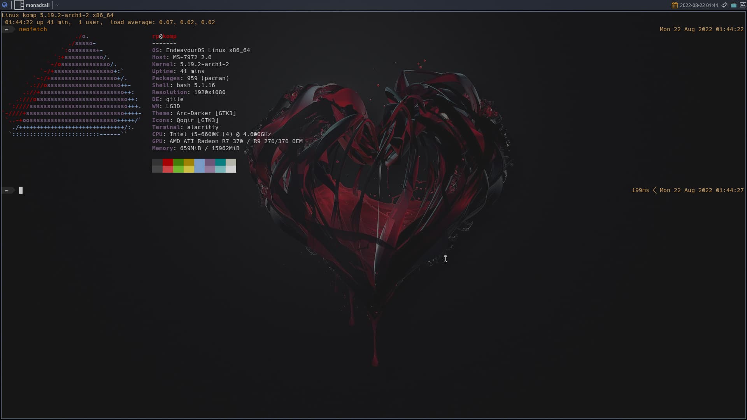This screenshot has height=420, width=747.
Task: Click the teal tray icon in the bar
Action: click(x=734, y=5)
